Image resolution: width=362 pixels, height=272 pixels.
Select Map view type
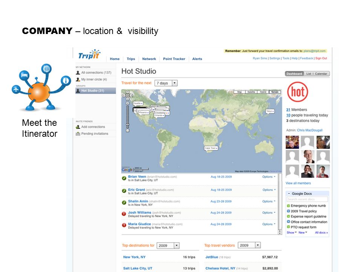(240, 92)
